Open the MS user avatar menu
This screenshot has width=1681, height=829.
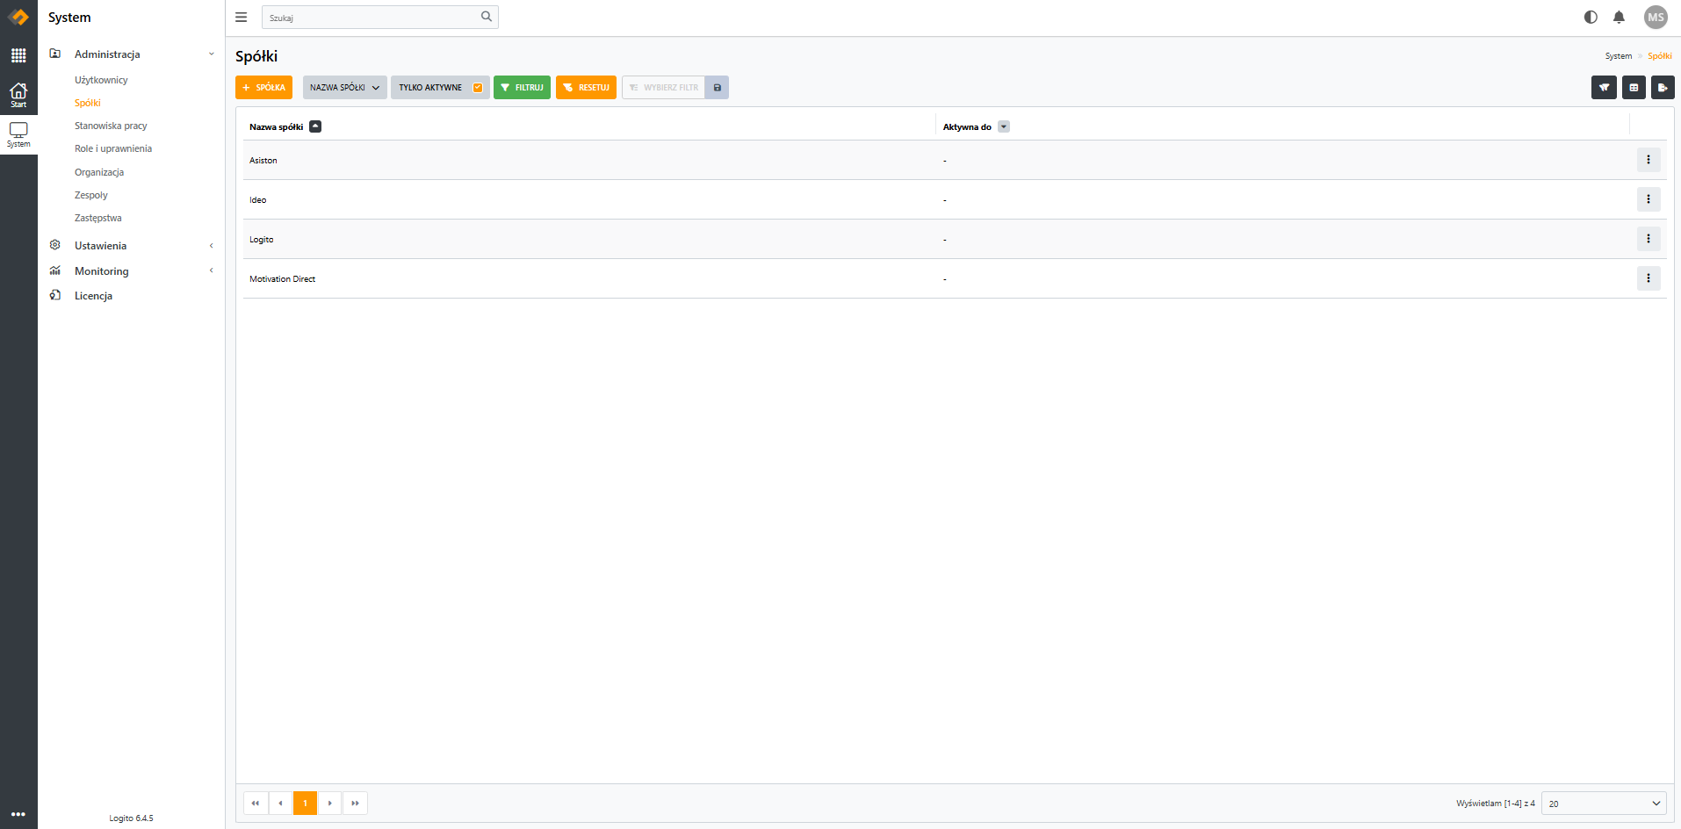click(1656, 17)
